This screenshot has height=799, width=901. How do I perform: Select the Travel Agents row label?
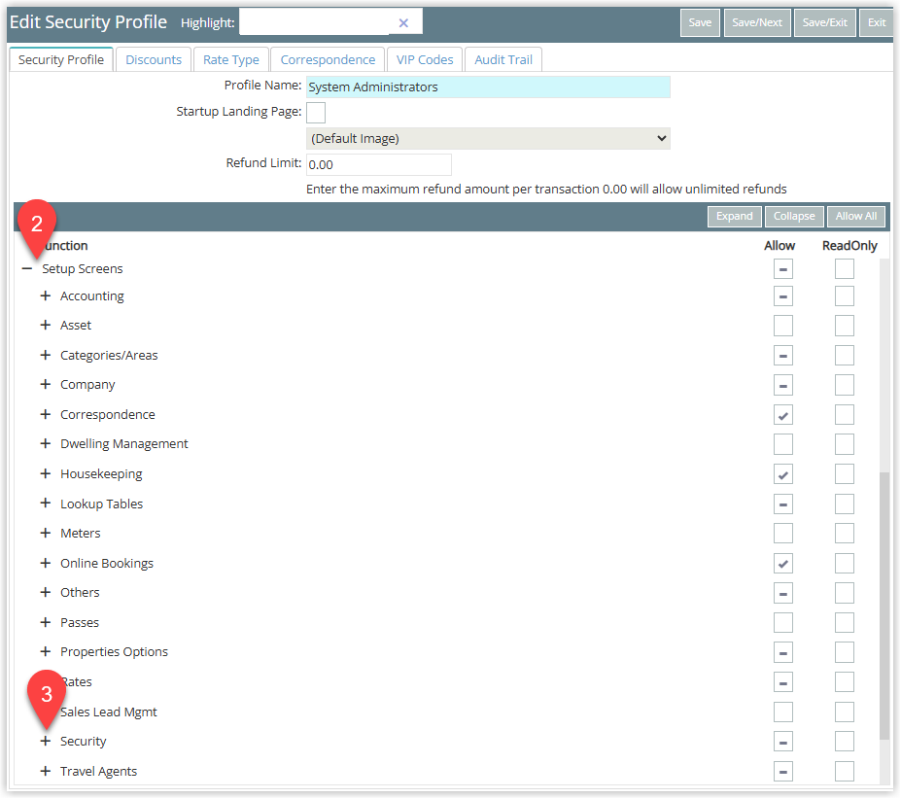99,772
